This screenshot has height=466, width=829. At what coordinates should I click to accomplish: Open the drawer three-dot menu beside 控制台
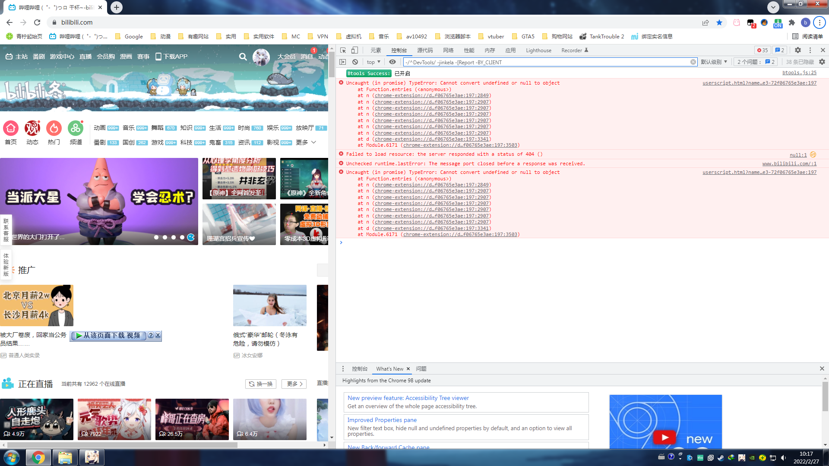point(343,369)
